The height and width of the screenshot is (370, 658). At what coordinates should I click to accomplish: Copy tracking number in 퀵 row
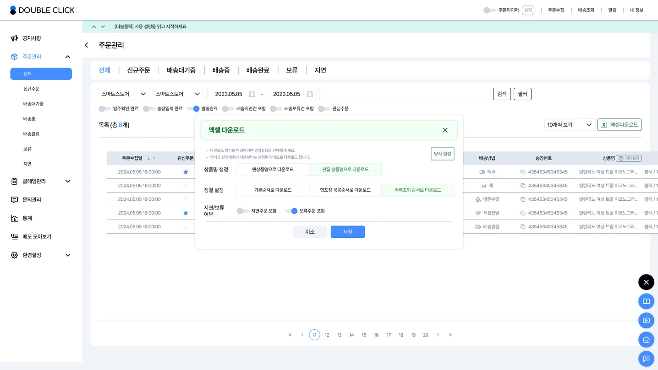point(523,186)
